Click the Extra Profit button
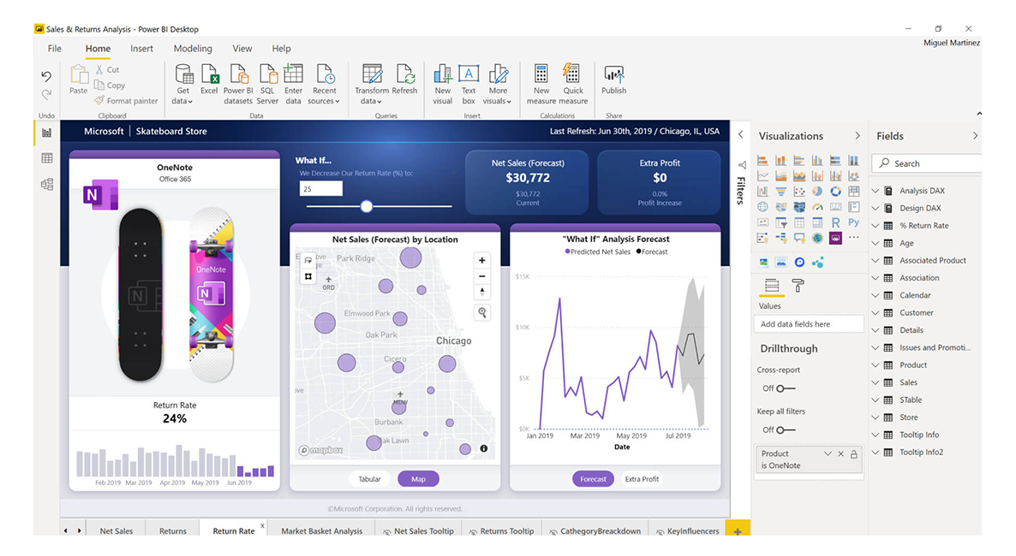Image resolution: width=1016 pixels, height=556 pixels. coord(642,479)
